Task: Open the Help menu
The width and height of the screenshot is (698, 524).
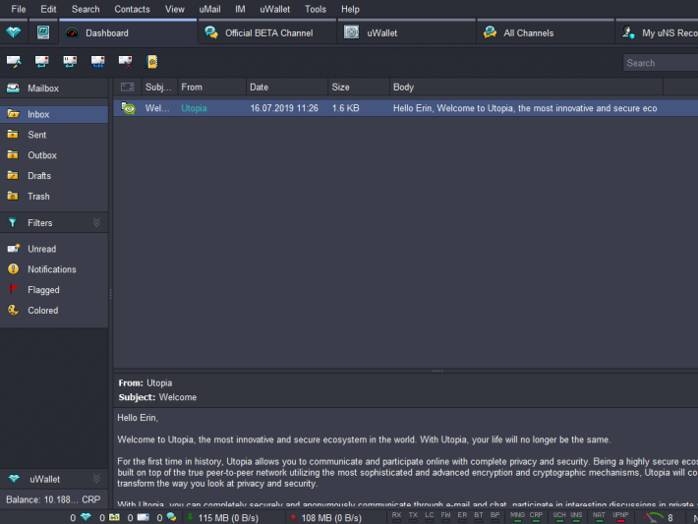Action: pos(350,9)
